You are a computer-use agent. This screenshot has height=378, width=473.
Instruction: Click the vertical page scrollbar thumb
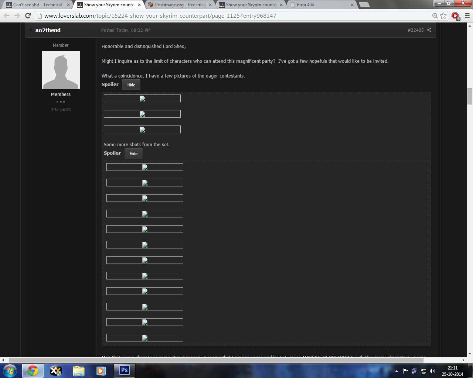[470, 96]
